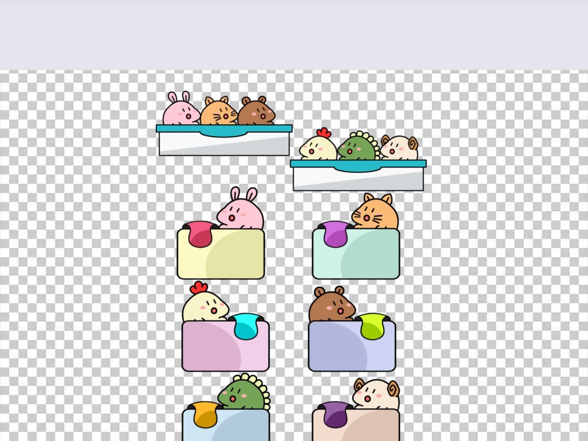Select the yellow chick on the shelf
The image size is (588, 441).
[318, 145]
